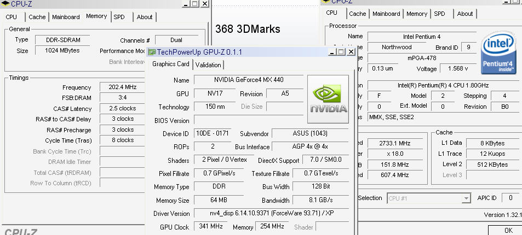Image resolution: width=522 pixels, height=235 pixels.
Task: Switch to the Mainboard tab in the right CPU-Z window
Action: click(x=386, y=14)
